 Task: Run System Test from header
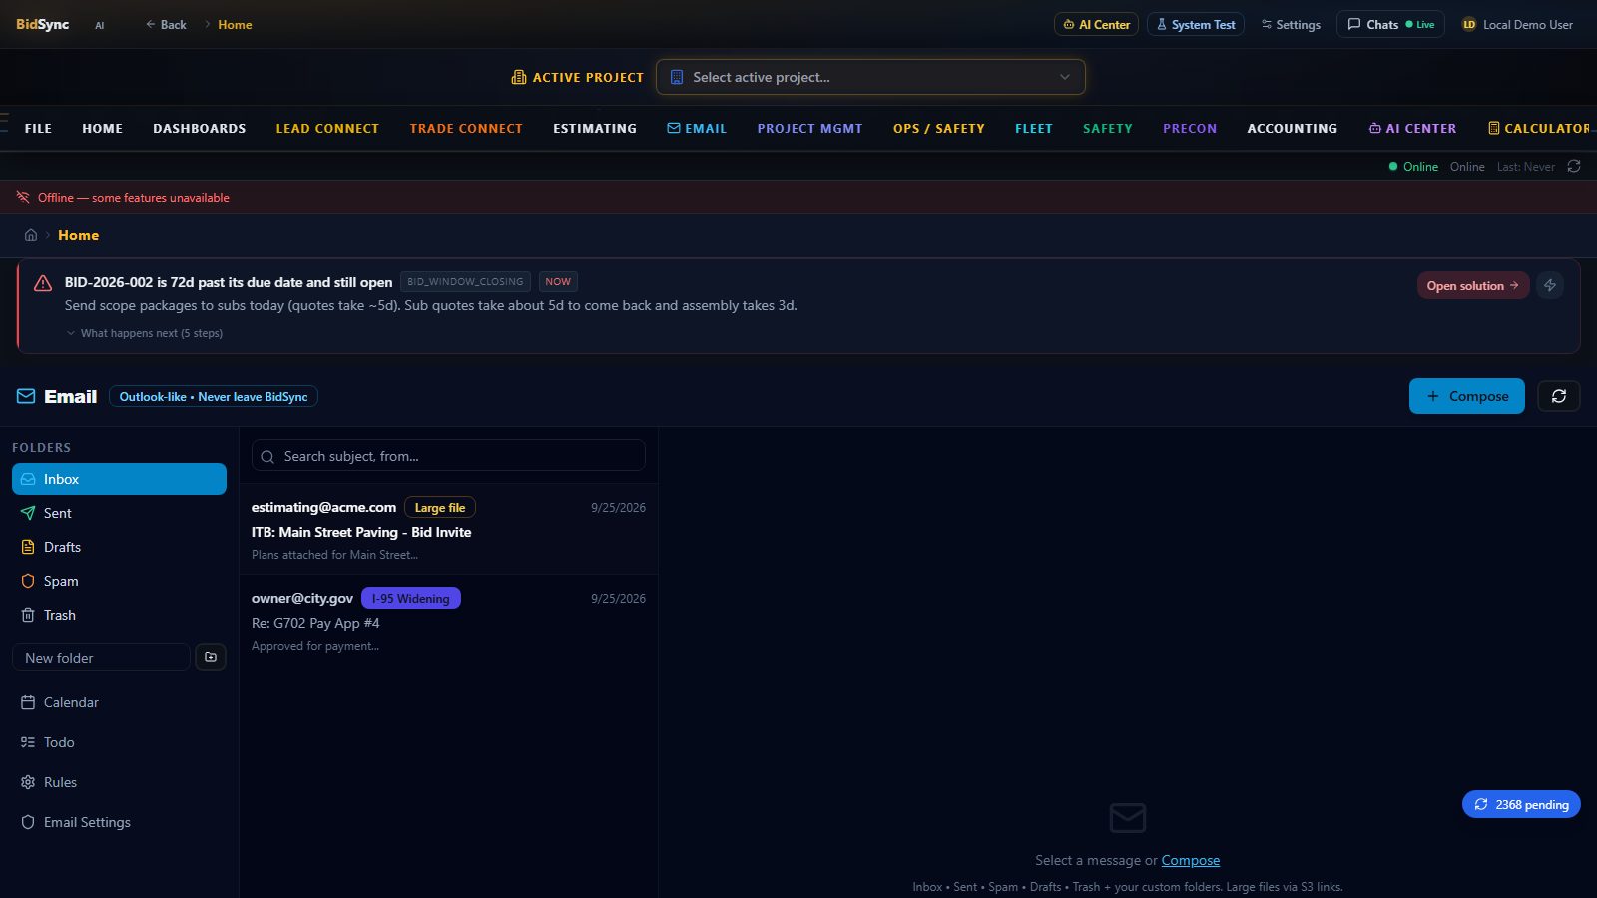(x=1195, y=24)
